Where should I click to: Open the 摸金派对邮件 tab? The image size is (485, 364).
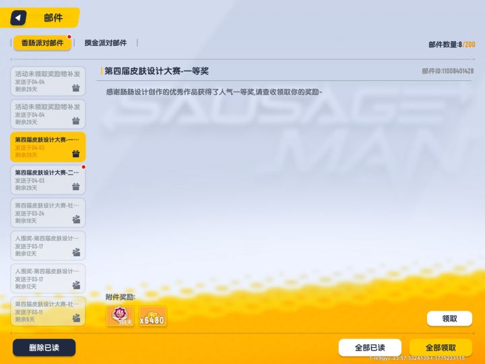tap(106, 42)
